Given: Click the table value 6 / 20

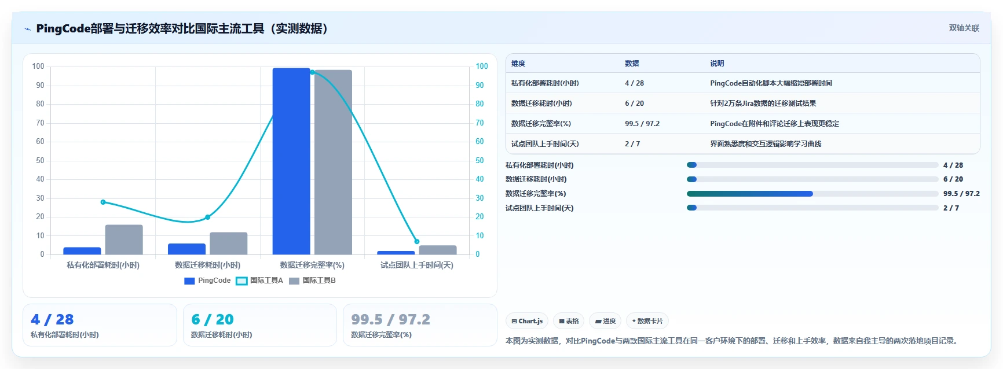Looking at the screenshot, I should pyautogui.click(x=634, y=104).
